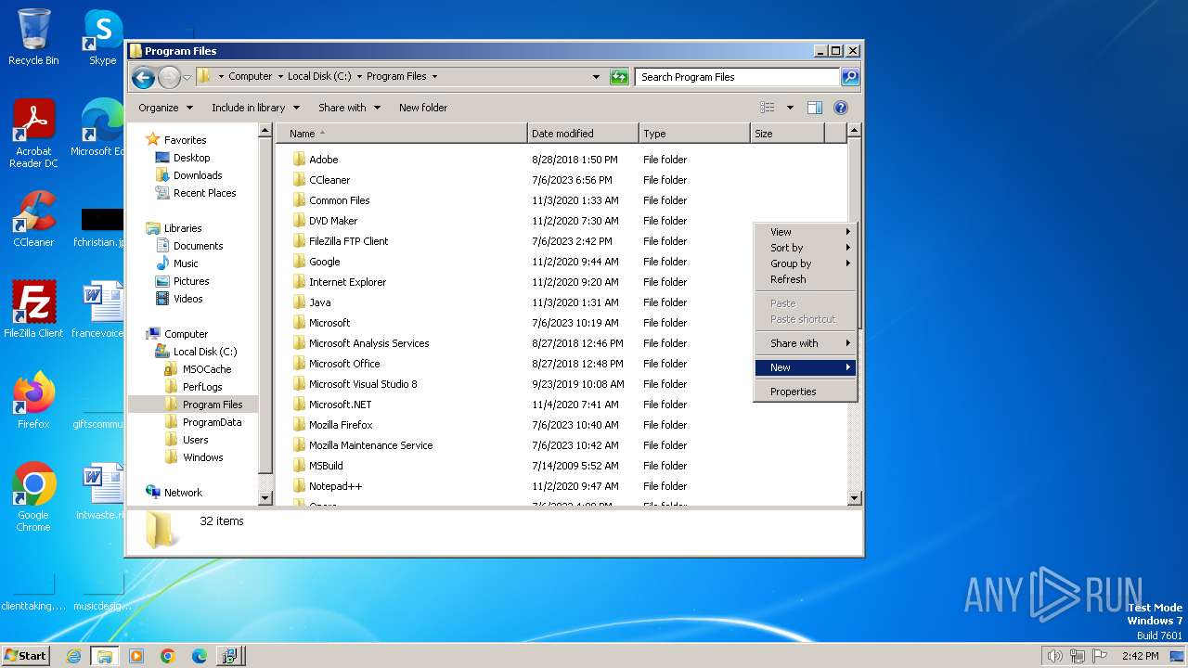Image resolution: width=1188 pixels, height=668 pixels.
Task: Open the Share with toolbar dropdown
Action: point(349,108)
